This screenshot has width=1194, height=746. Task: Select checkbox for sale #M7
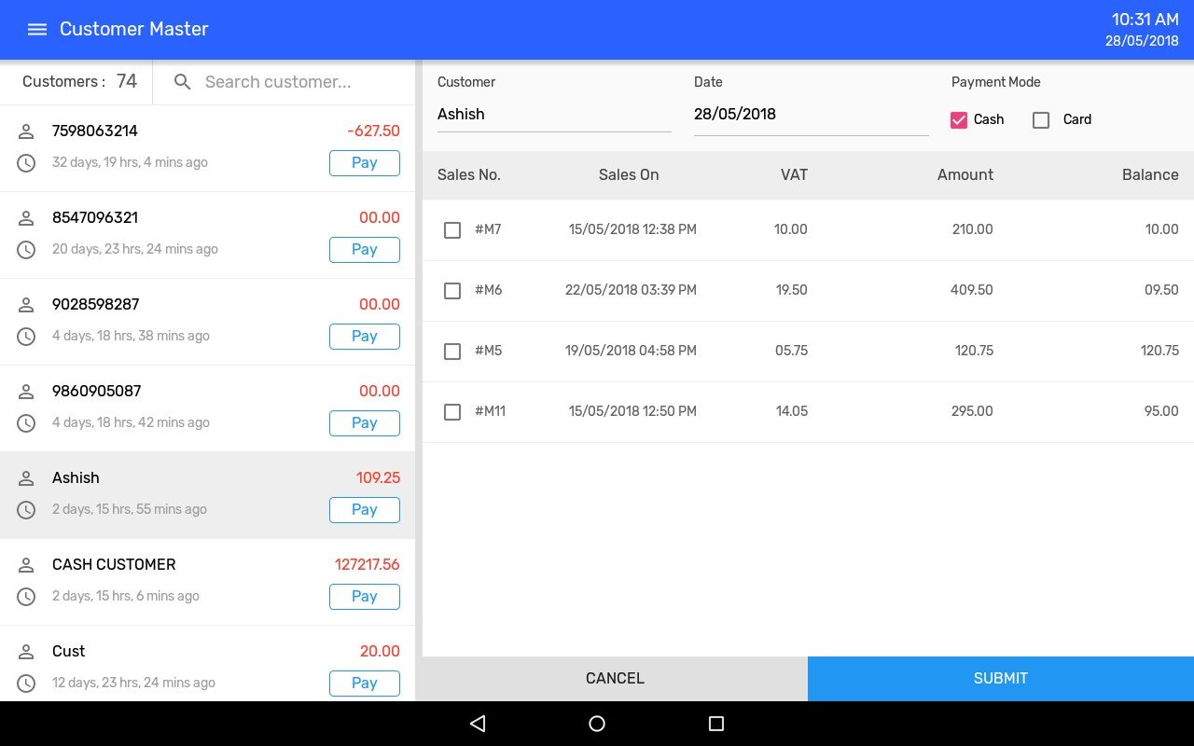452,230
